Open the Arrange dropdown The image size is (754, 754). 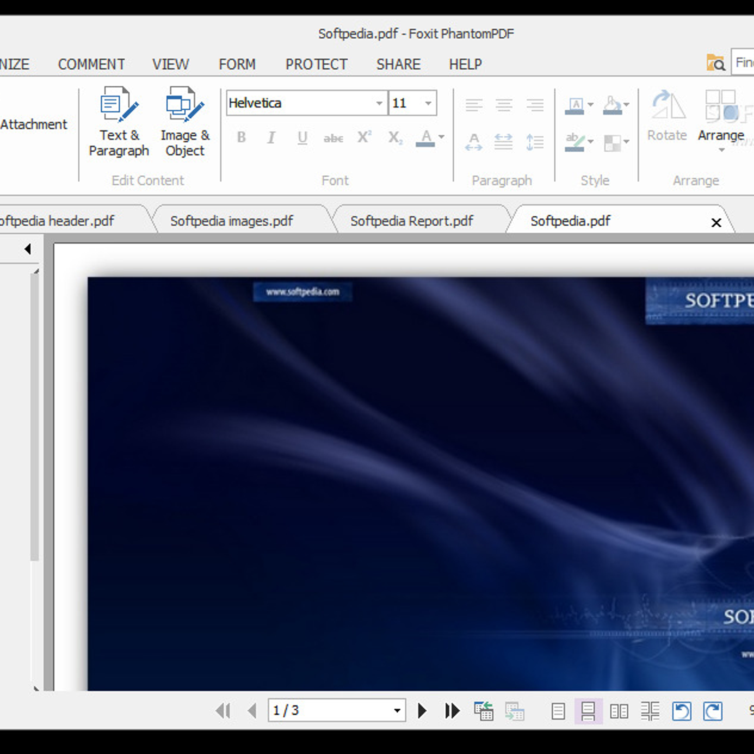click(x=721, y=121)
